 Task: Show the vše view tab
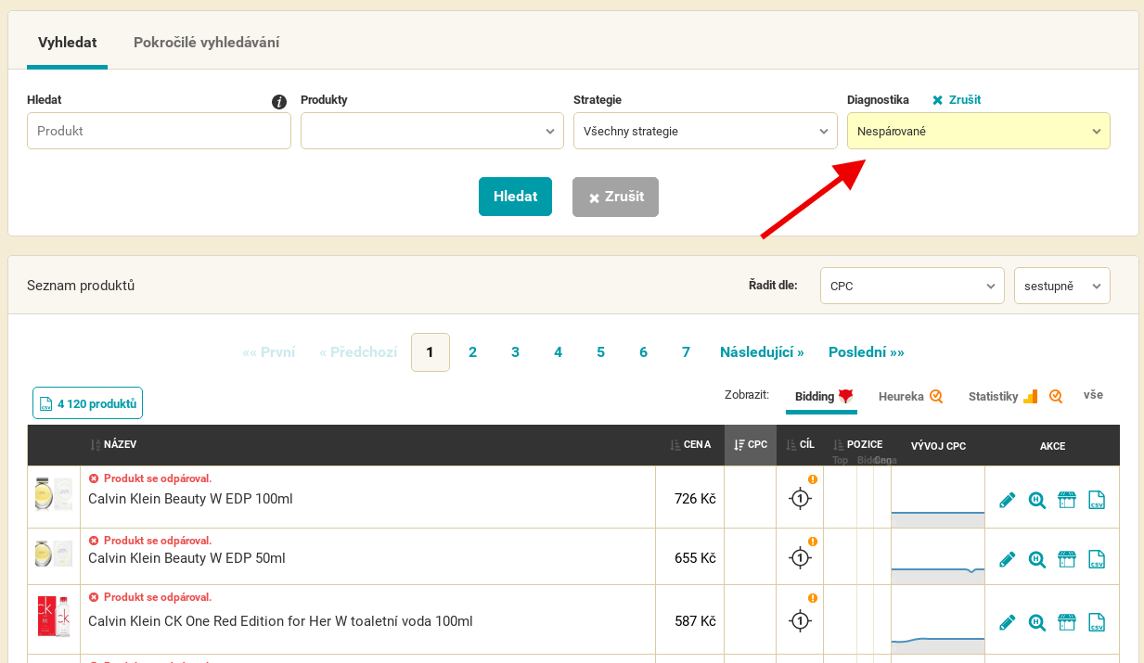pyautogui.click(x=1093, y=395)
